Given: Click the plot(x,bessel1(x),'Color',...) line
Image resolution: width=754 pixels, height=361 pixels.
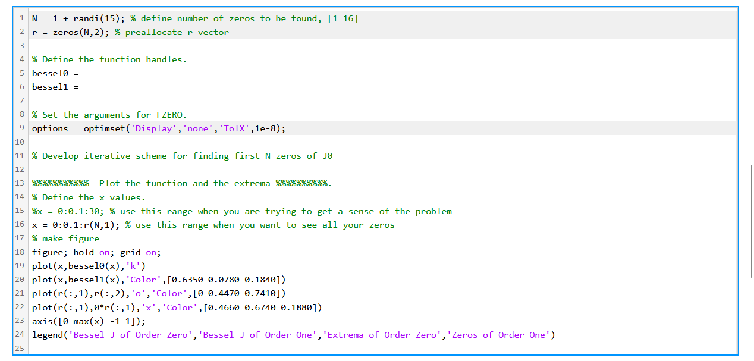Looking at the screenshot, I should (159, 280).
